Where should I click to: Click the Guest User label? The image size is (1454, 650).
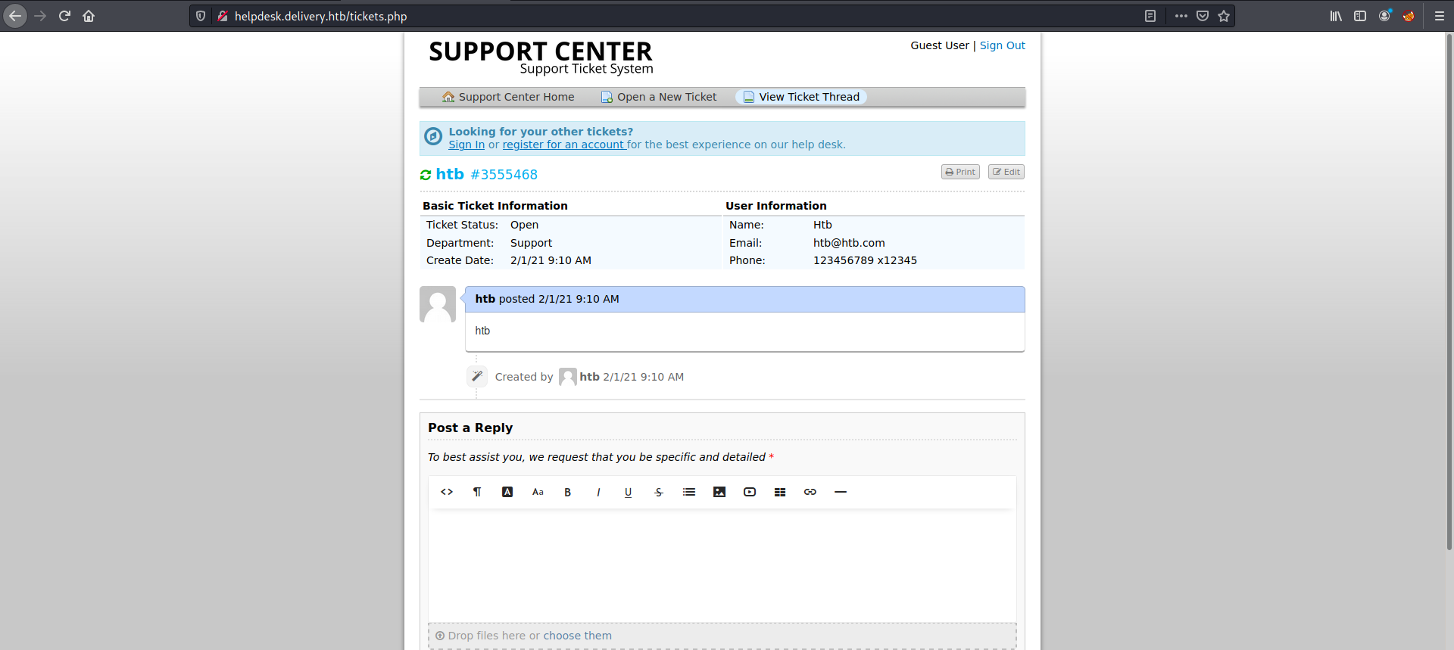(x=940, y=45)
